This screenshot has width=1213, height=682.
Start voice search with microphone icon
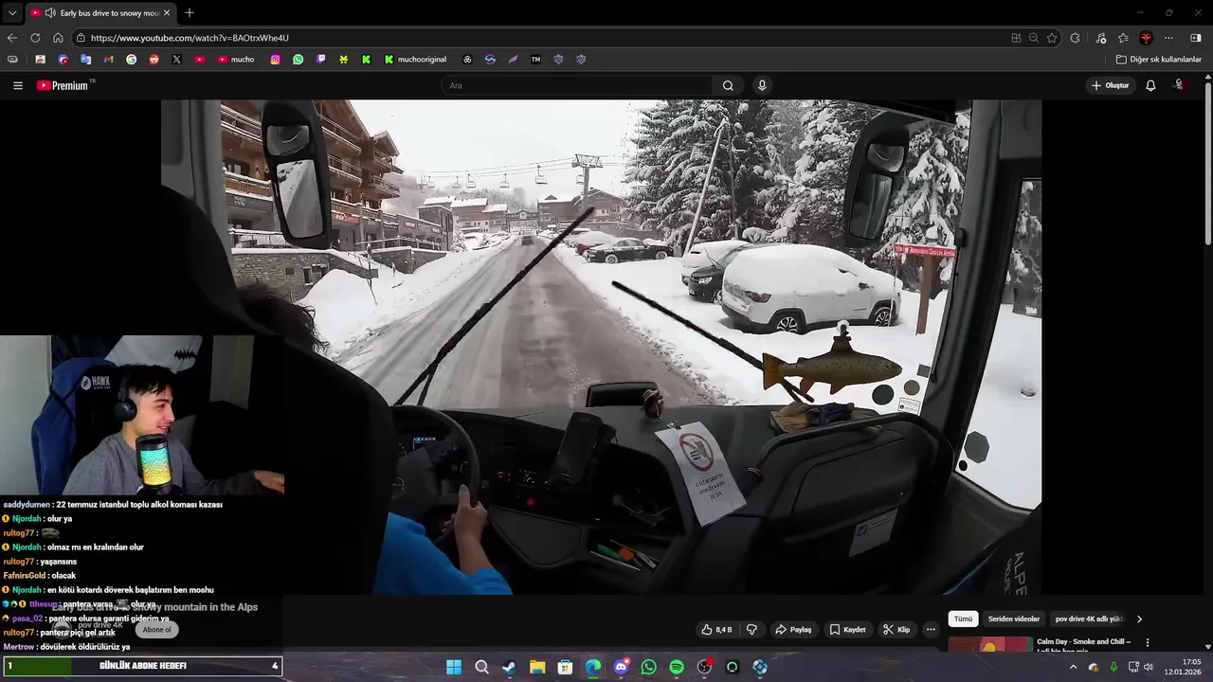click(762, 85)
